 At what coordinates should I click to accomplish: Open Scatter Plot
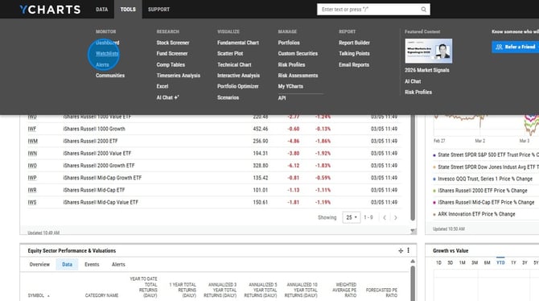click(x=230, y=54)
